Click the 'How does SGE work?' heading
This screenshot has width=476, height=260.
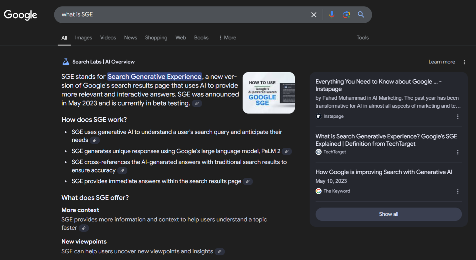tap(94, 120)
